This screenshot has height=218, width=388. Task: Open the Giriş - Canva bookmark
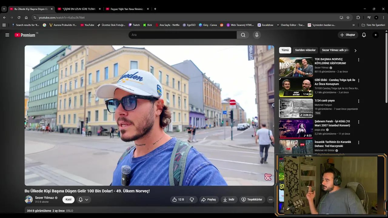[x=208, y=25]
